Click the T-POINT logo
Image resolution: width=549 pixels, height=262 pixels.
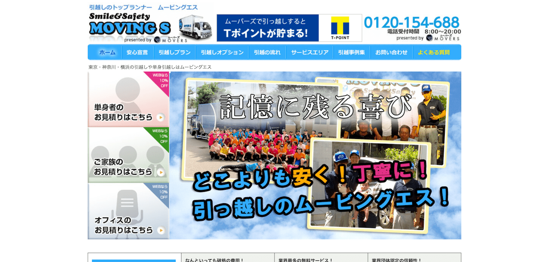click(340, 28)
